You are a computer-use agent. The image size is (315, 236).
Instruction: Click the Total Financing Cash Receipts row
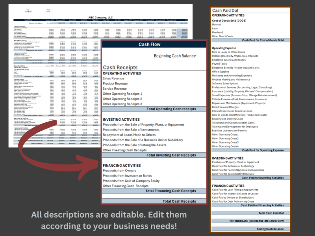(154, 191)
